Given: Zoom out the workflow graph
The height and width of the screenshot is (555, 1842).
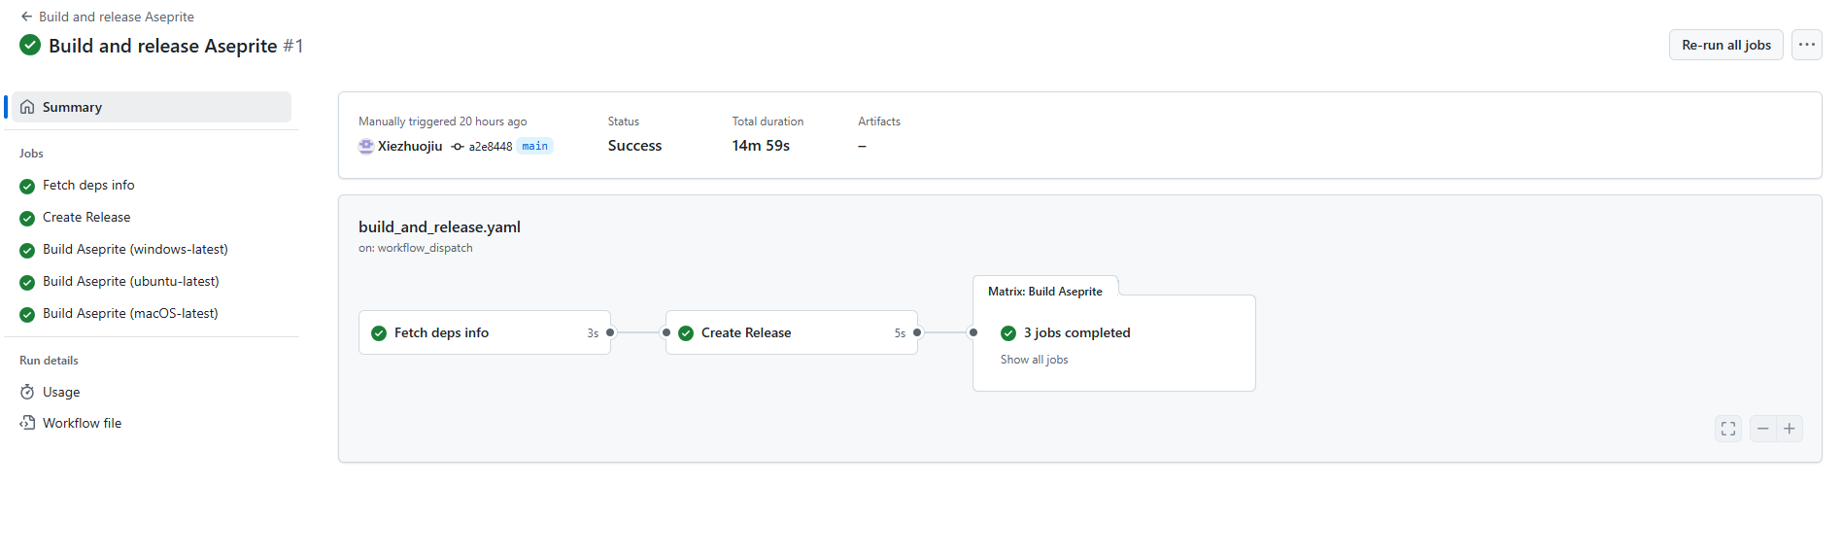Looking at the screenshot, I should [1763, 429].
